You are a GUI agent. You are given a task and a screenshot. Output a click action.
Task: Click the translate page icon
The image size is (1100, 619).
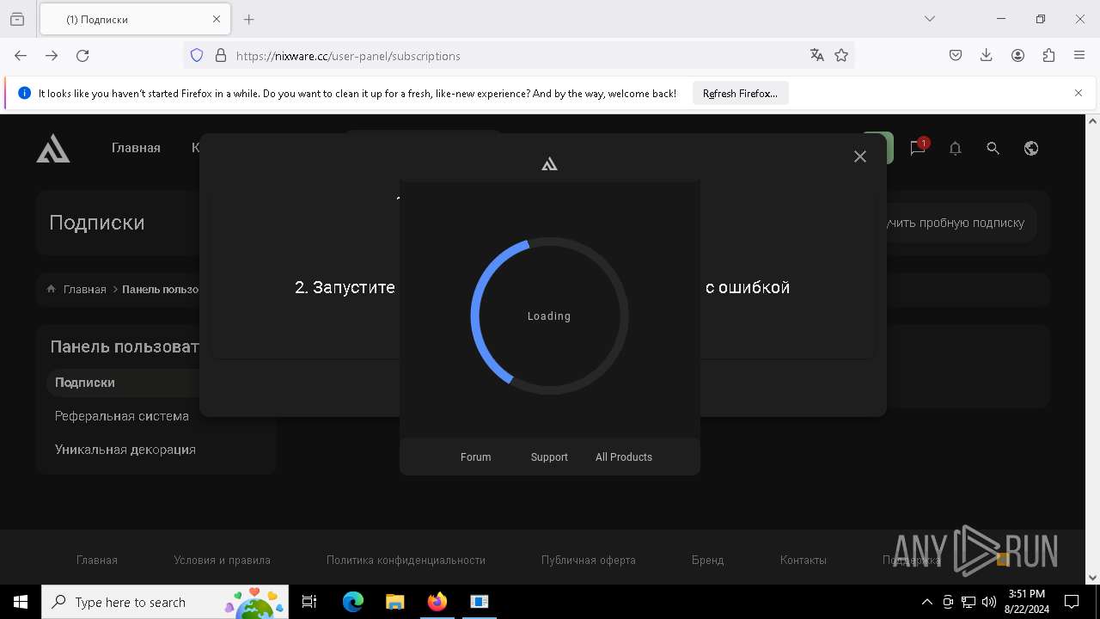(x=817, y=55)
